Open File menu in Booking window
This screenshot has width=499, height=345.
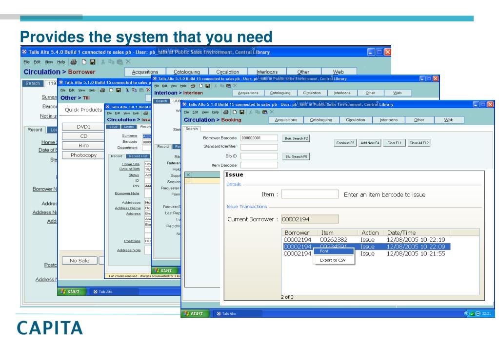(186, 112)
